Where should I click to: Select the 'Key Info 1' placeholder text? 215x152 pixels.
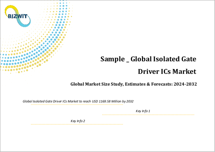(143, 111)
